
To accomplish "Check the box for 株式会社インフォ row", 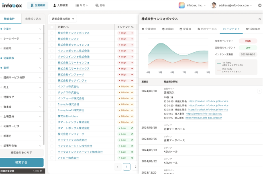I will 52,39.
